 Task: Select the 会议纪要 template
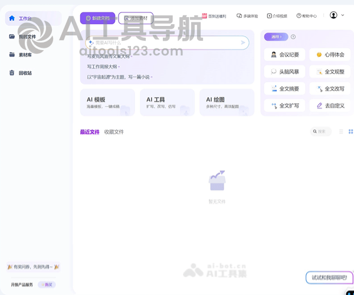click(284, 54)
